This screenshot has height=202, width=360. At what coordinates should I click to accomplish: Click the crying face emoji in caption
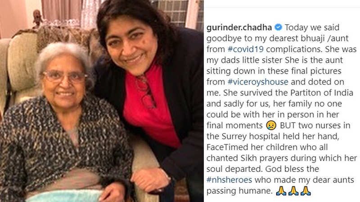(x=271, y=125)
